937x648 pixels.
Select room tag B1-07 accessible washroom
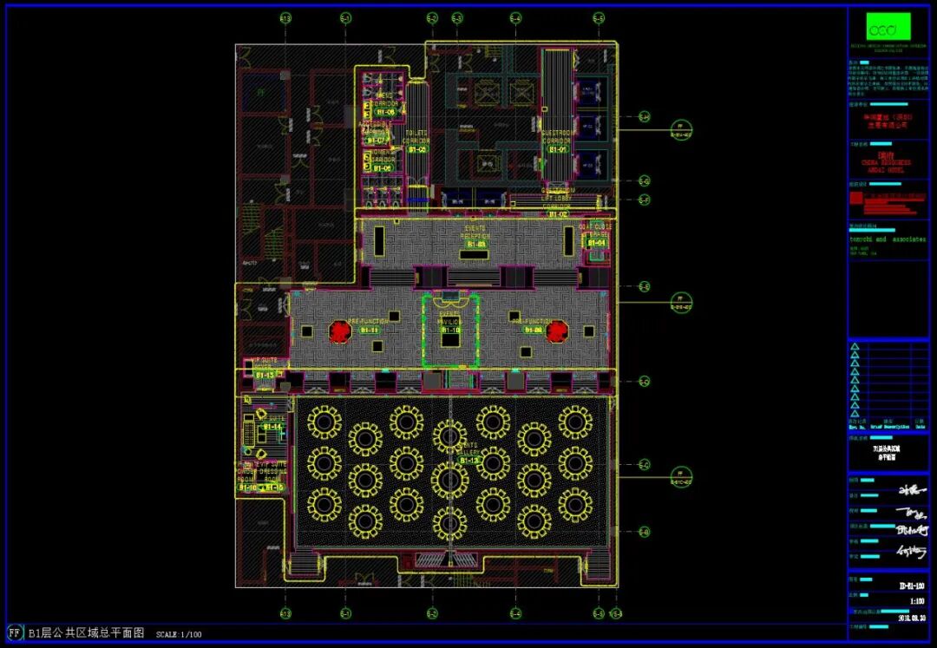376,141
